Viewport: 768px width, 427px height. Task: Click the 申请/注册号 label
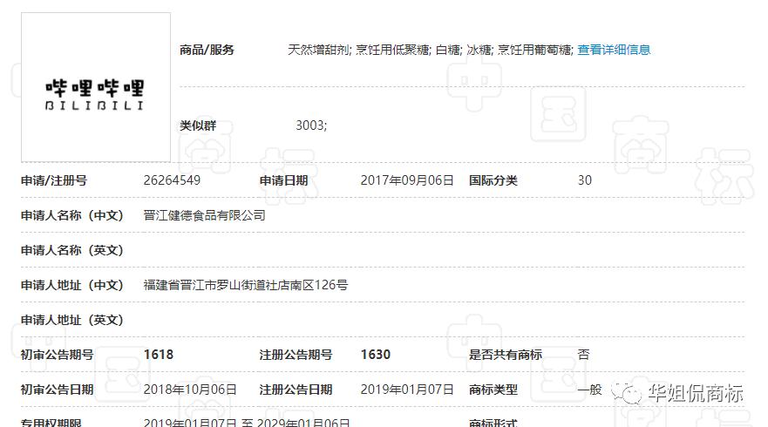[x=54, y=180]
